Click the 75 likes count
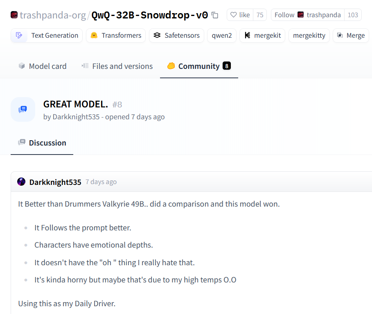 [260, 15]
